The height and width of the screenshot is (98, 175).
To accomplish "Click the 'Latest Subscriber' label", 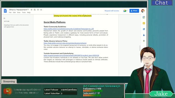I will (x=52, y=93).
